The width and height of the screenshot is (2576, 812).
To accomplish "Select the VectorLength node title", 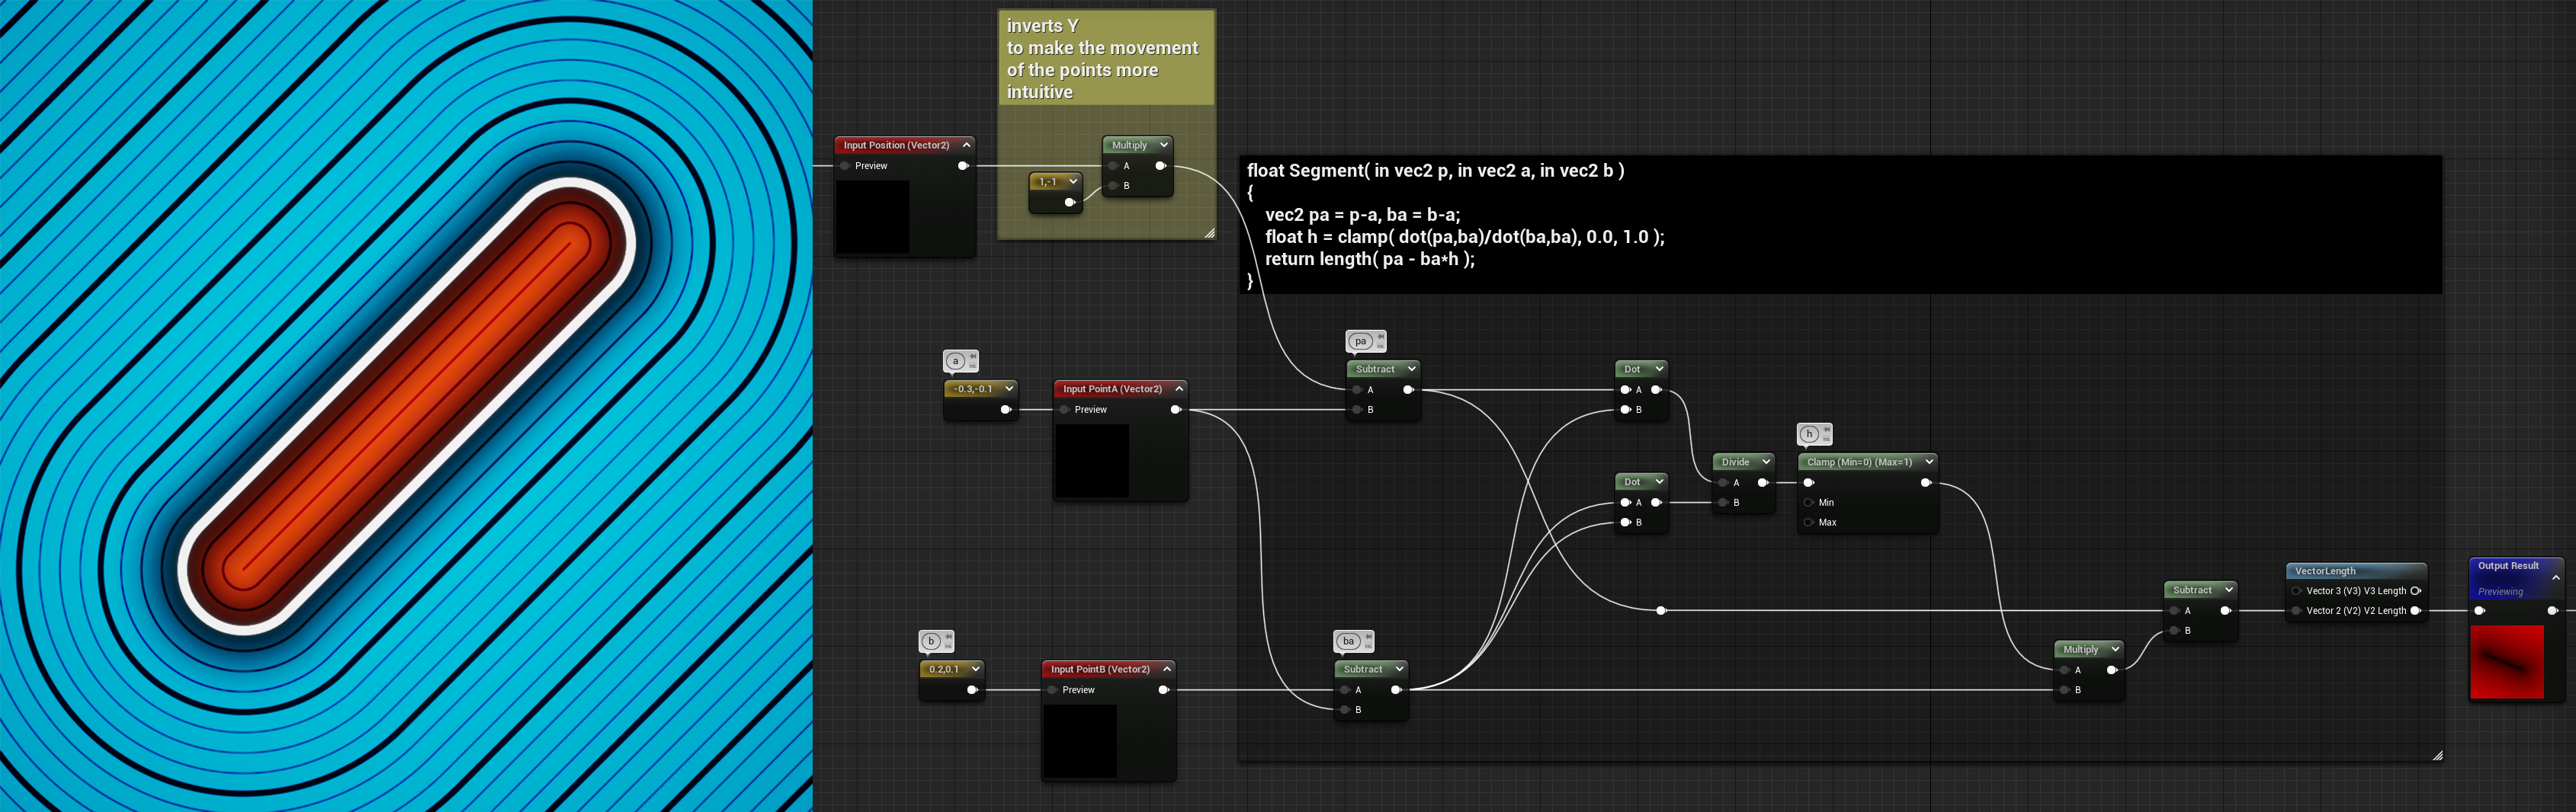I will coord(2326,571).
